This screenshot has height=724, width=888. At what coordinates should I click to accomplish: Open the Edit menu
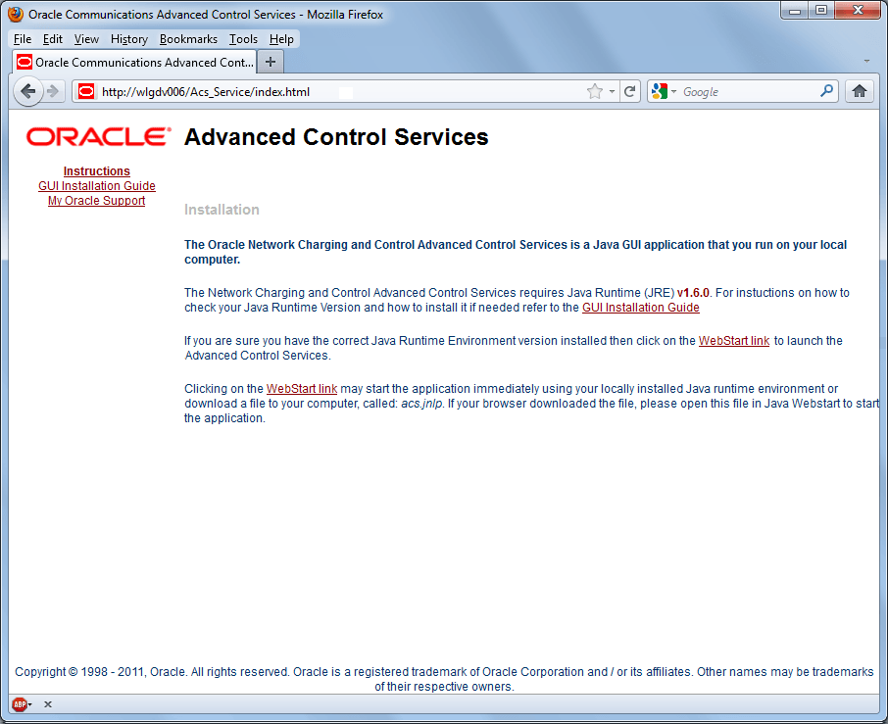click(x=53, y=39)
